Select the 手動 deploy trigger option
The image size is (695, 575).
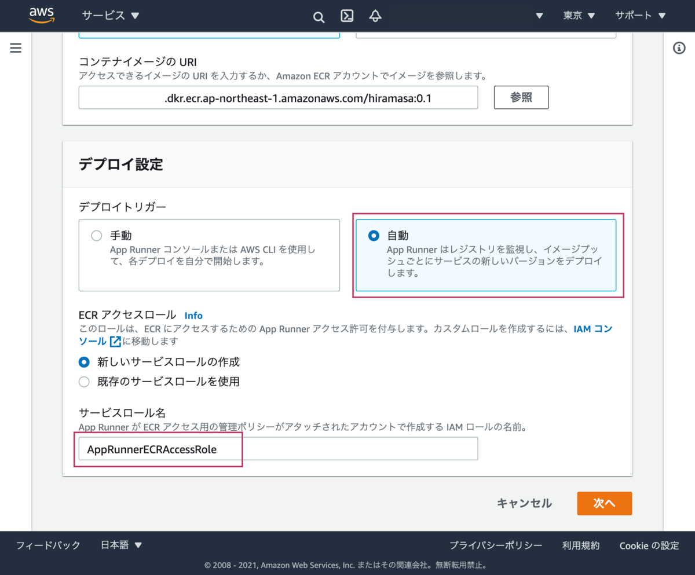pyautogui.click(x=209, y=255)
